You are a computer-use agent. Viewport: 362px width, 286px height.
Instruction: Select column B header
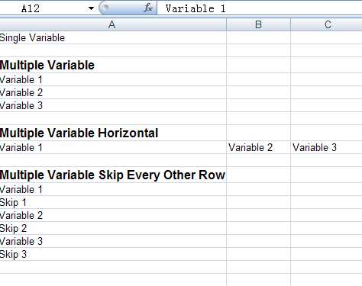point(258,25)
